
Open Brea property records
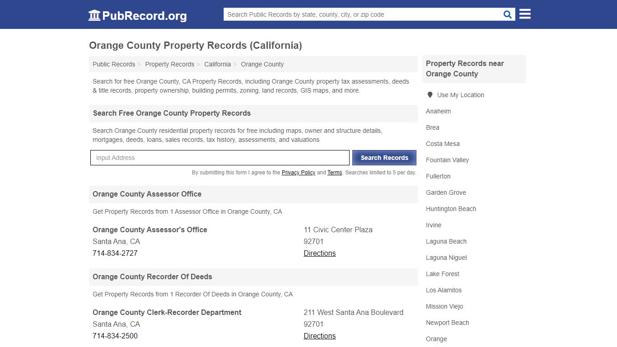pyautogui.click(x=433, y=127)
